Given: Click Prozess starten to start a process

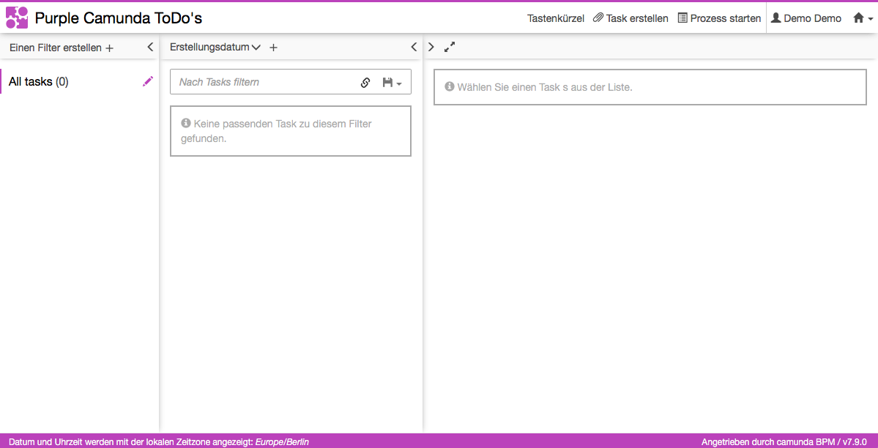Looking at the screenshot, I should pos(720,18).
